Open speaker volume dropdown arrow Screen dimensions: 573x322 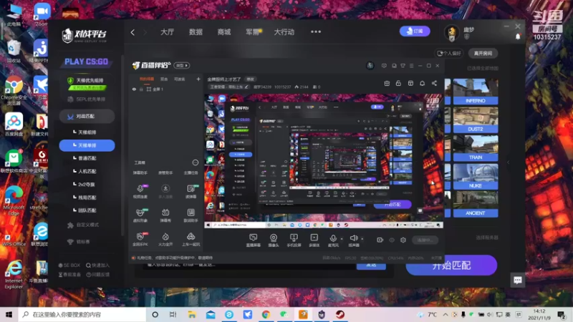tap(362, 239)
